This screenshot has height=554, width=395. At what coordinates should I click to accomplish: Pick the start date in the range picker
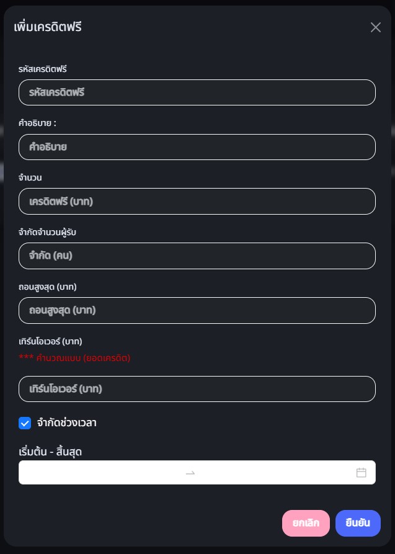[x=102, y=473]
